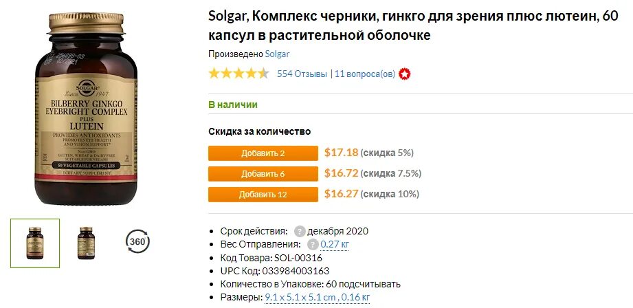Click the star rating icons
This screenshot has height=308, width=633.
(x=238, y=74)
